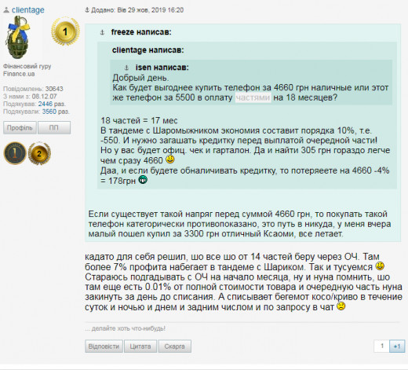Open the 2446 thanks given link
Viewport: 408px width, 370px height.
click(46, 104)
